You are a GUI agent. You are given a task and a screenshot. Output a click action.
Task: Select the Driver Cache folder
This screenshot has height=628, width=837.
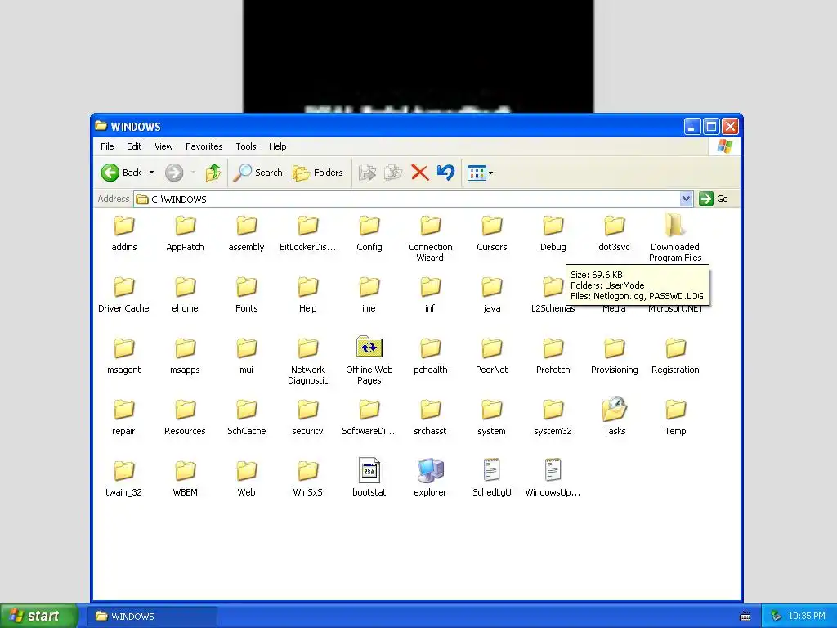(x=124, y=294)
